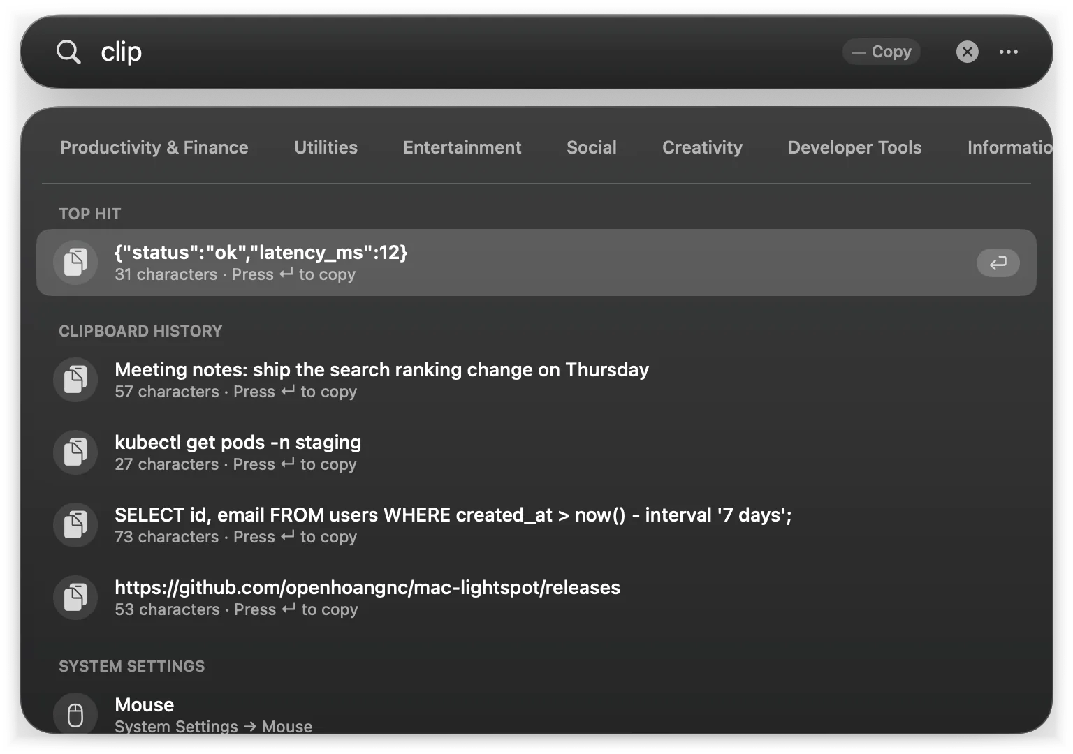The image size is (1073, 754).
Task: Select the Entertainment tab
Action: 462,147
